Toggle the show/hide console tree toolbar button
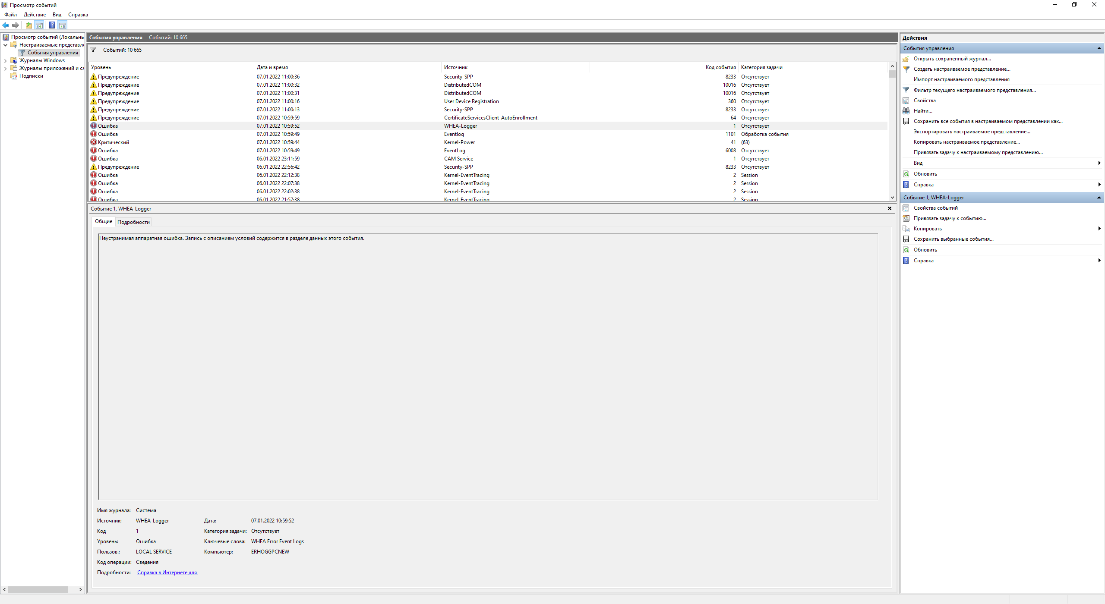1105x604 pixels. [x=39, y=25]
